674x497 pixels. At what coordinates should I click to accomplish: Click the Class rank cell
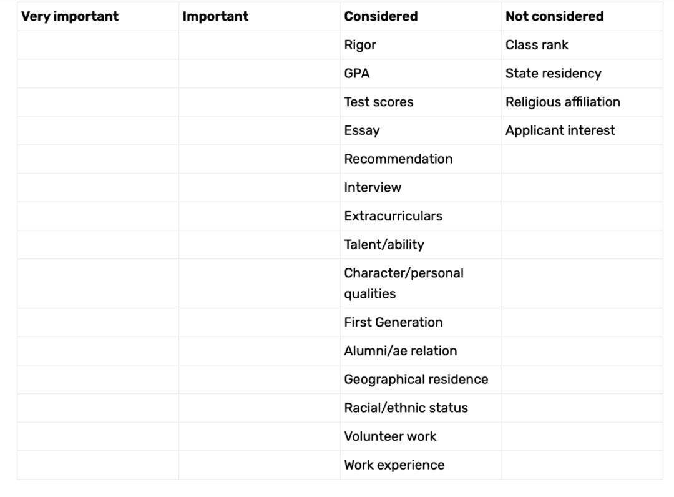click(537, 45)
